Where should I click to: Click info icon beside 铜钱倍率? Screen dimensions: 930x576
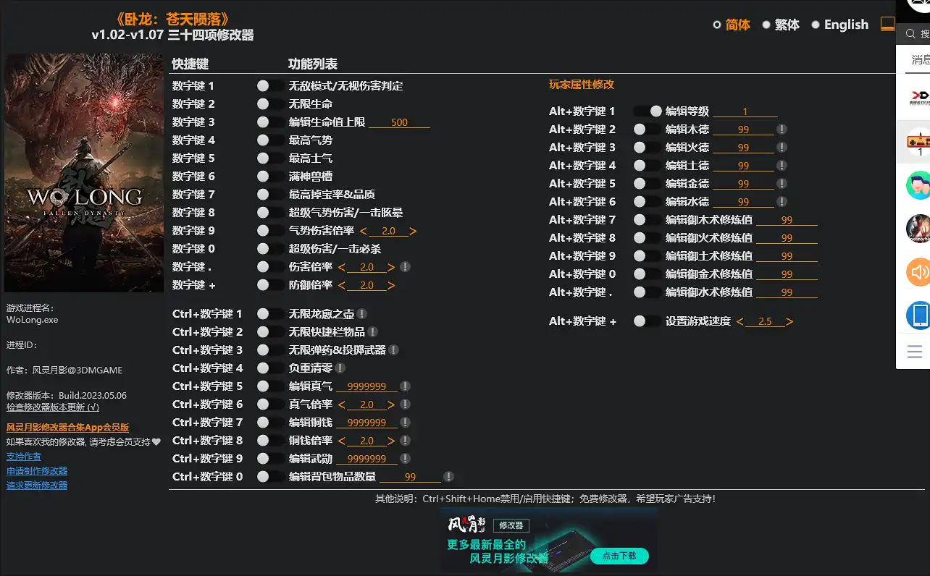(x=405, y=441)
